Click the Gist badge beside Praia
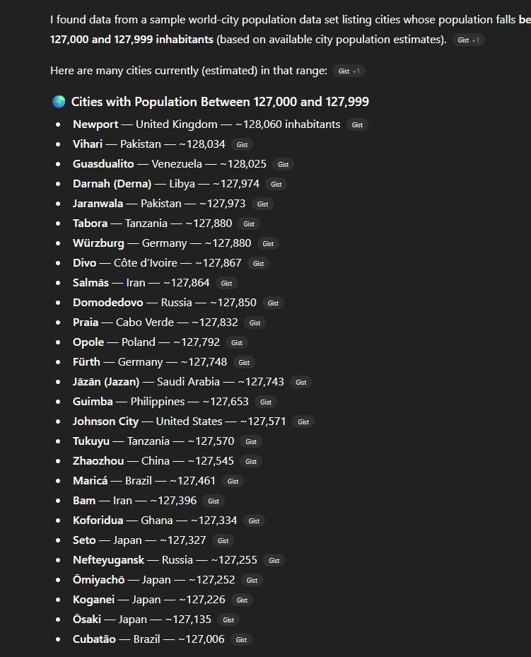531x657 pixels. (x=255, y=322)
